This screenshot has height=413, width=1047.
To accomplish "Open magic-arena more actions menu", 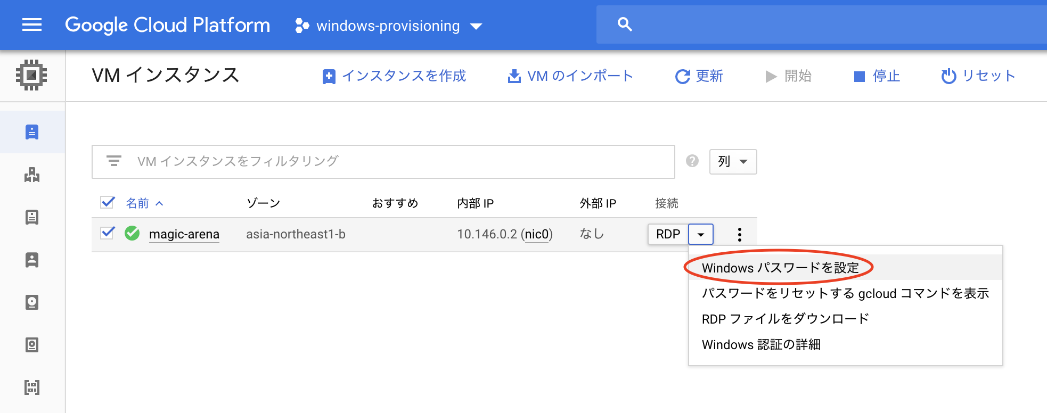I will (739, 234).
